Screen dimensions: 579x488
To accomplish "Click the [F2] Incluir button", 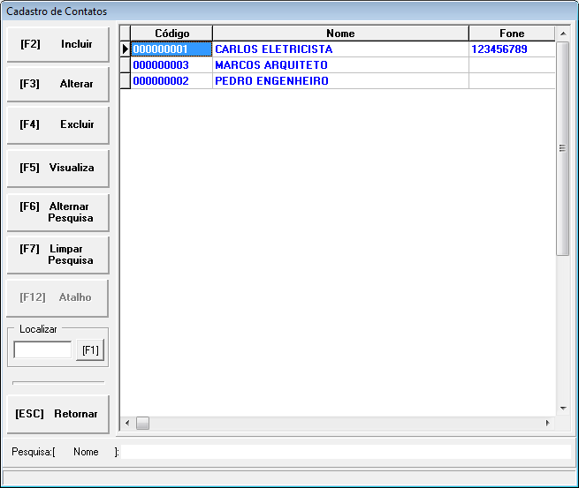I will pos(57,44).
